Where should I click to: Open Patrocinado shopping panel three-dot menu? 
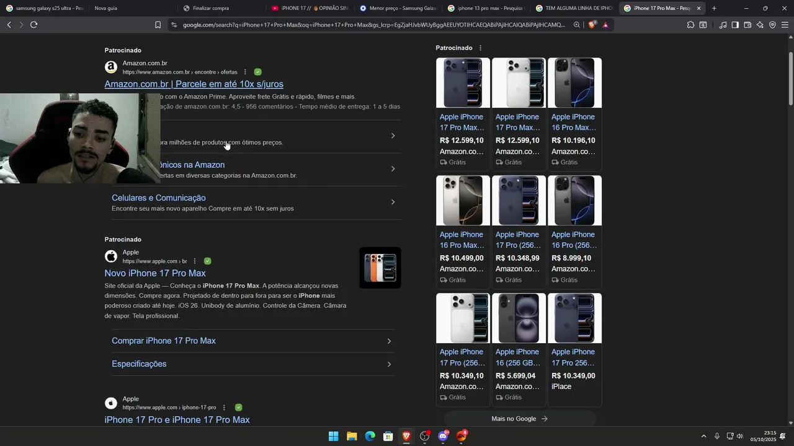480,48
